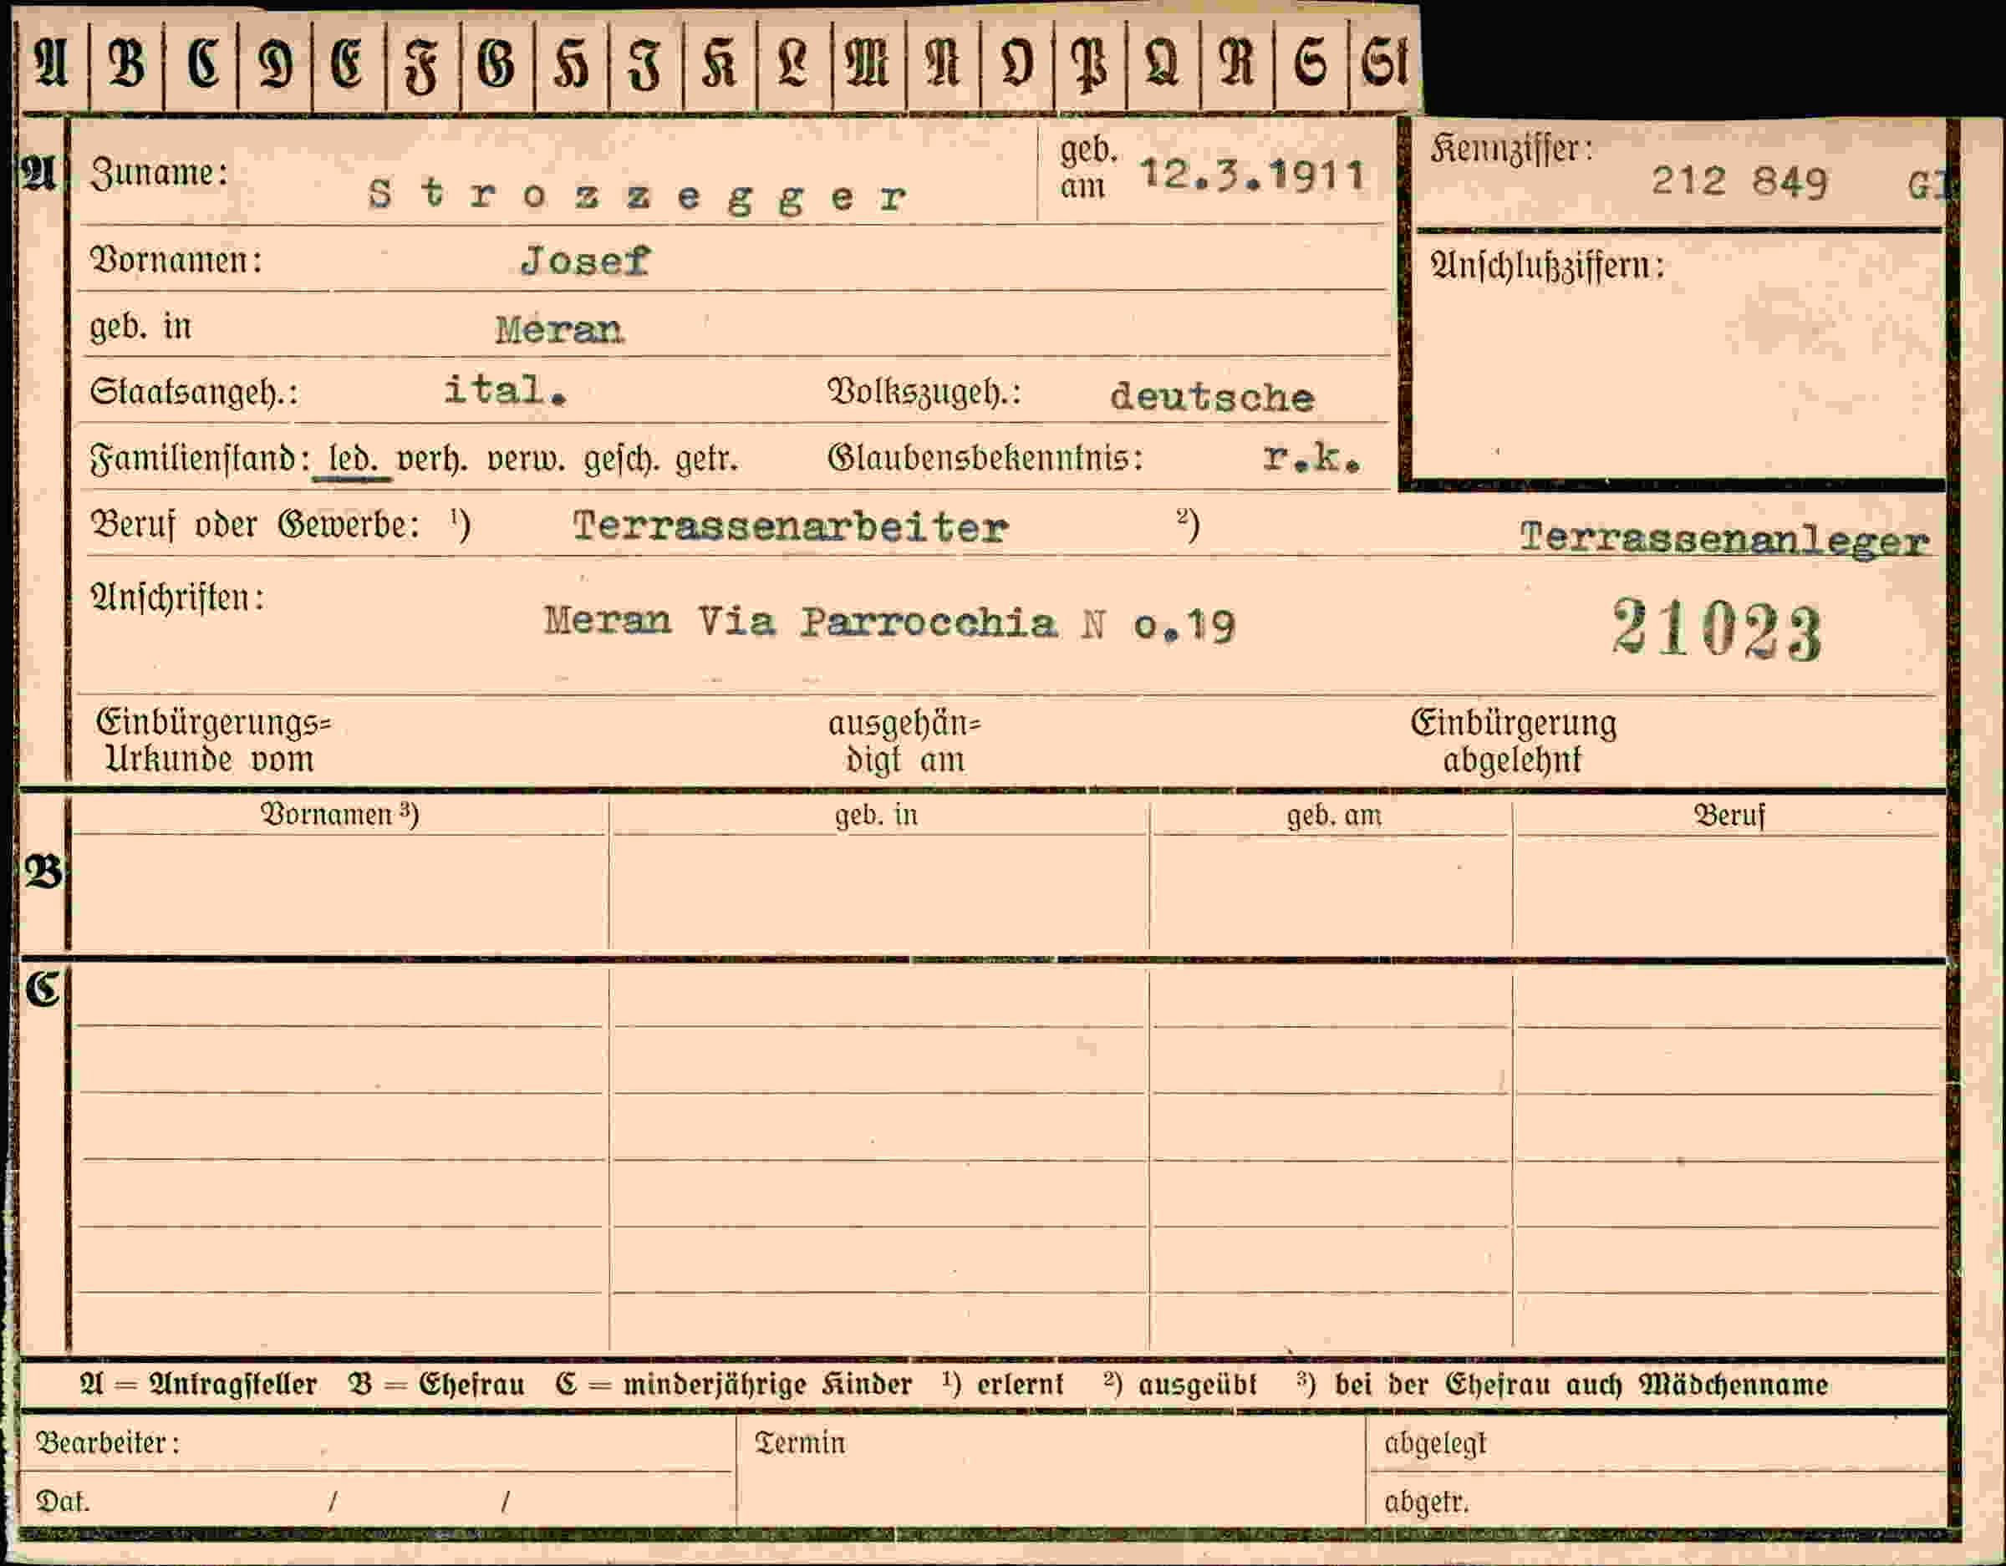Image resolution: width=2006 pixels, height=1566 pixels.
Task: Click the 'abgelegt' field label
Action: 1434,1444
